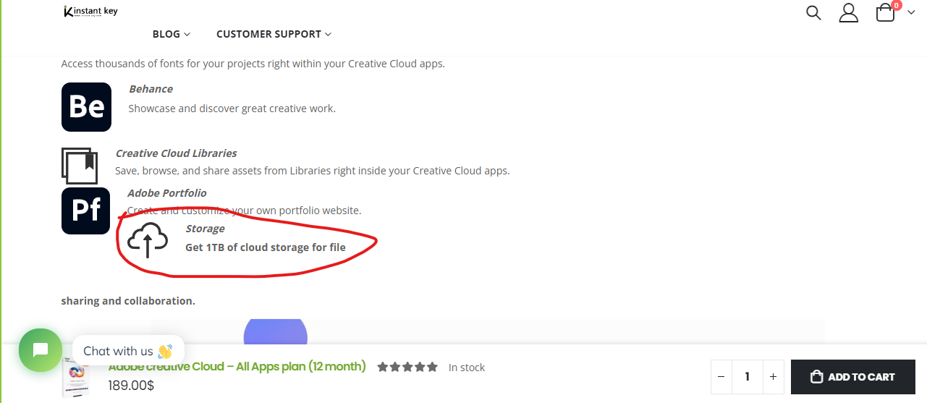Click the Chat with us bubble

[128, 351]
